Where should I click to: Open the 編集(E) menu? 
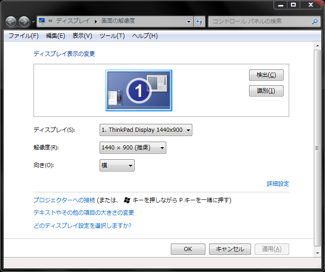click(x=55, y=36)
